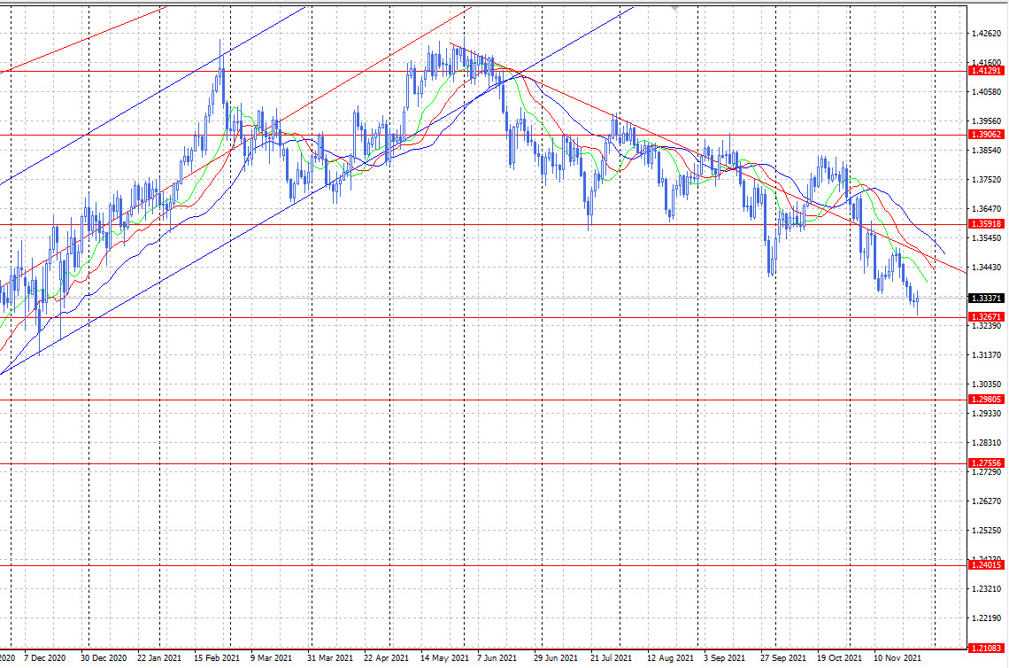Click the 1.30350 price axis value
The image size is (1009, 668).
tap(986, 384)
